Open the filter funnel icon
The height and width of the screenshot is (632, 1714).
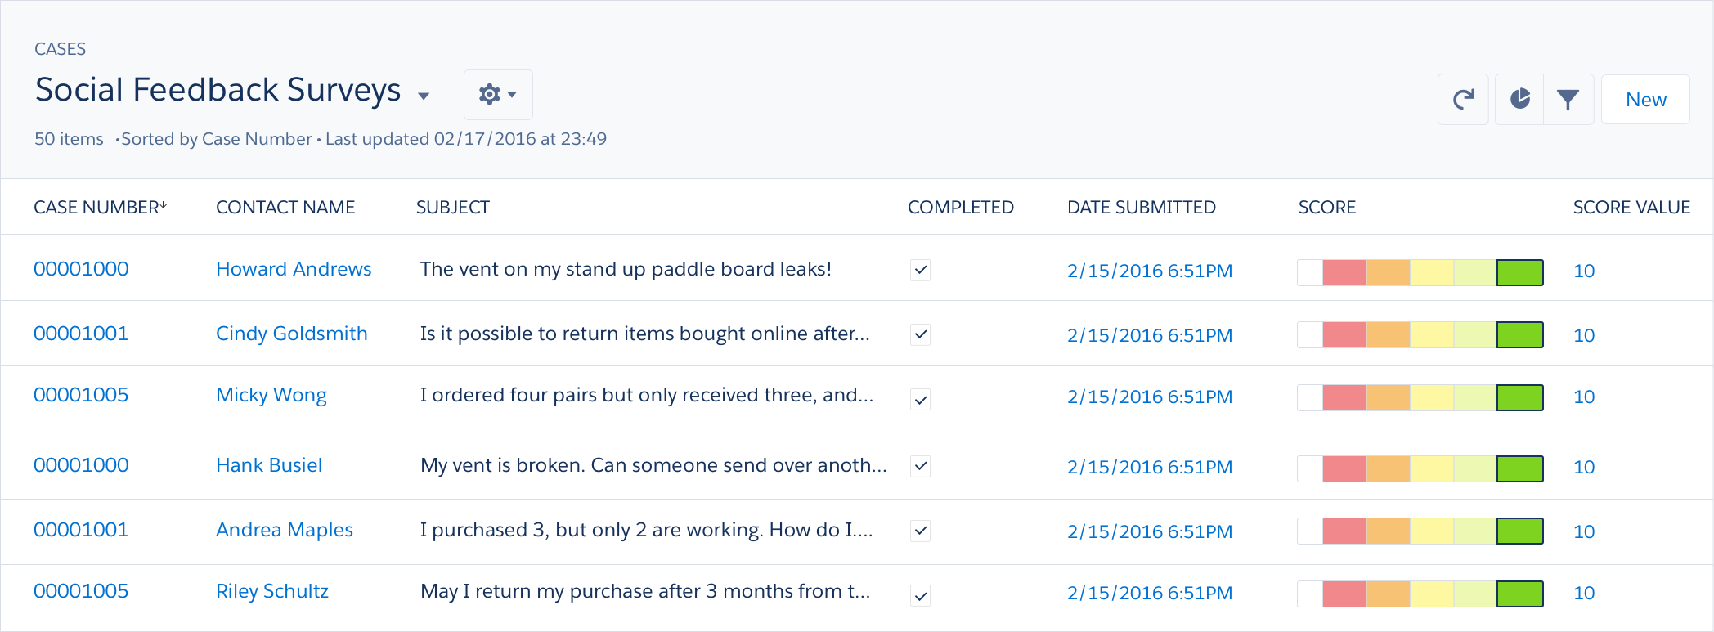(x=1568, y=100)
